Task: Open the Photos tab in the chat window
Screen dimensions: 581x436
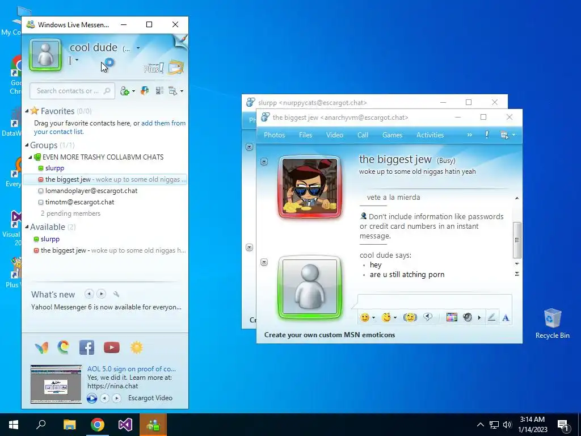Action: tap(274, 135)
